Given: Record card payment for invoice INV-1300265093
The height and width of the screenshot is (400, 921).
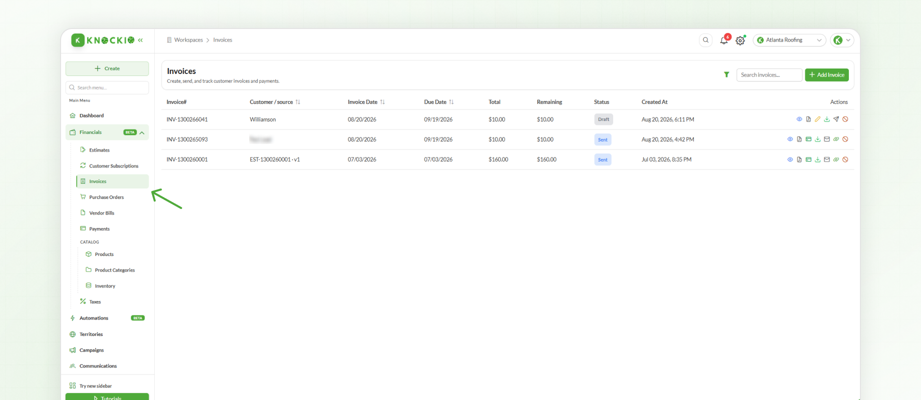Looking at the screenshot, I should click(808, 139).
